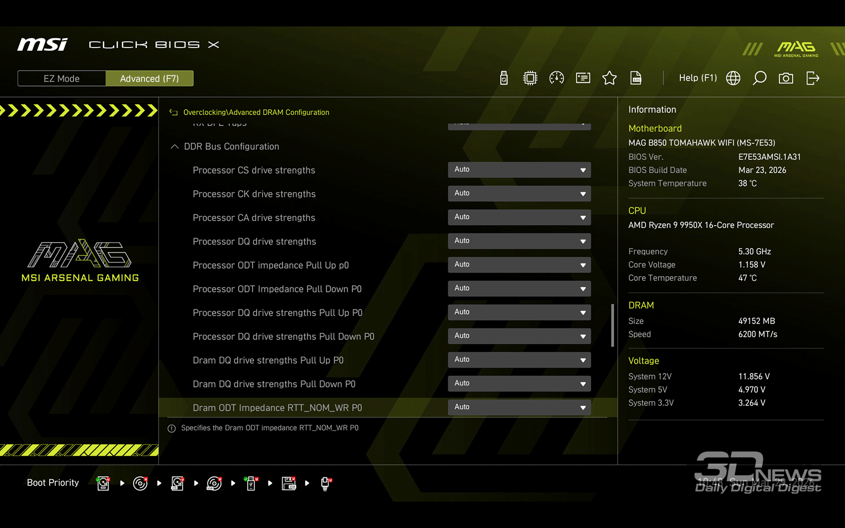This screenshot has height=528, width=845.
Task: Expand Dram ODT Impedance RTT_NOM_WR P0 dropdown
Action: 519,407
